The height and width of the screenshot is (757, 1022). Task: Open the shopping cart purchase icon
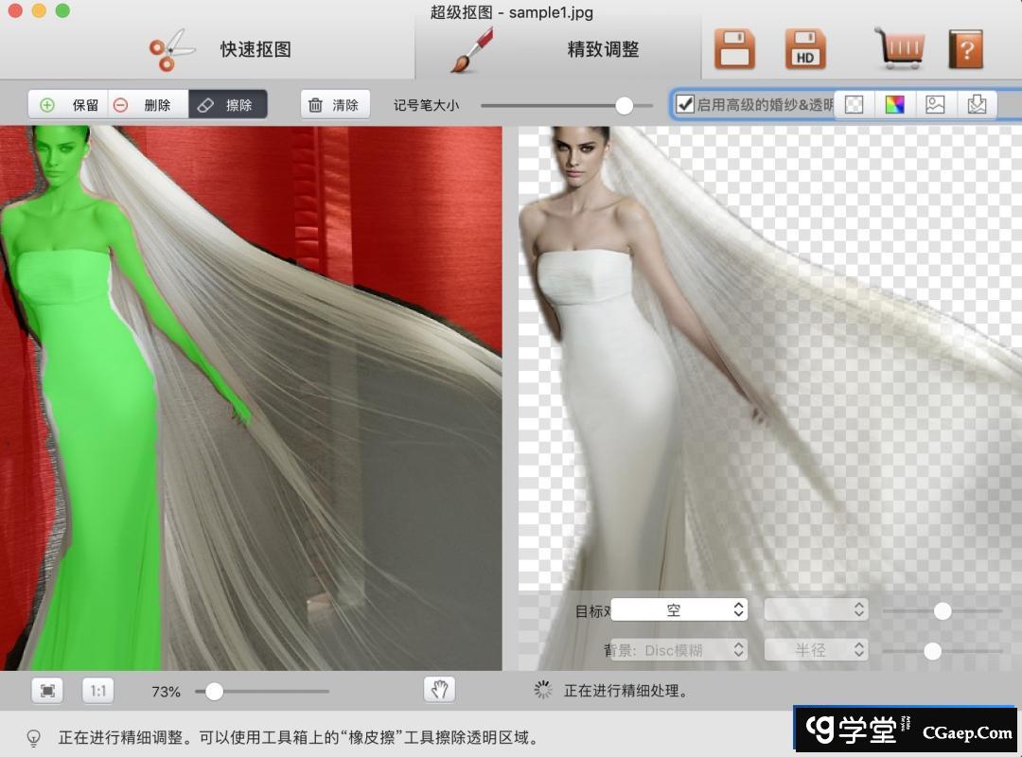coord(899,49)
